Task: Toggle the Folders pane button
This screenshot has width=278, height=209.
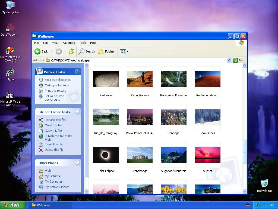Action: (106, 51)
